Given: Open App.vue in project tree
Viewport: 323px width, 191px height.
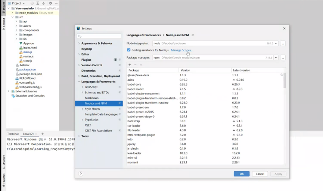Looking at the screenshot, I should (28, 43).
